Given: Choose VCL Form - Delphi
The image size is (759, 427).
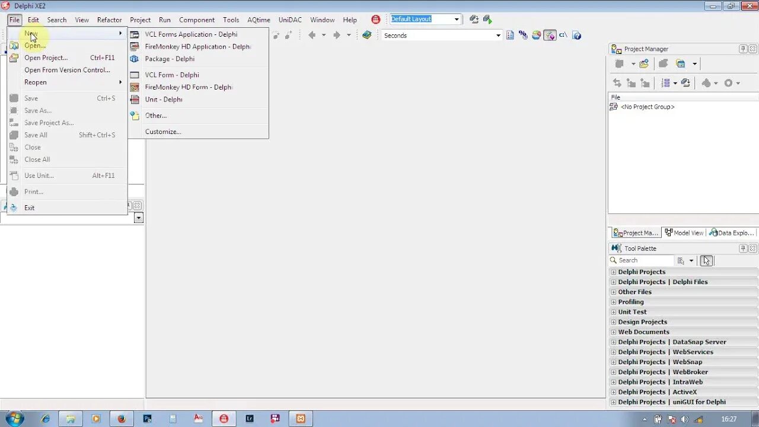Looking at the screenshot, I should (x=198, y=75).
